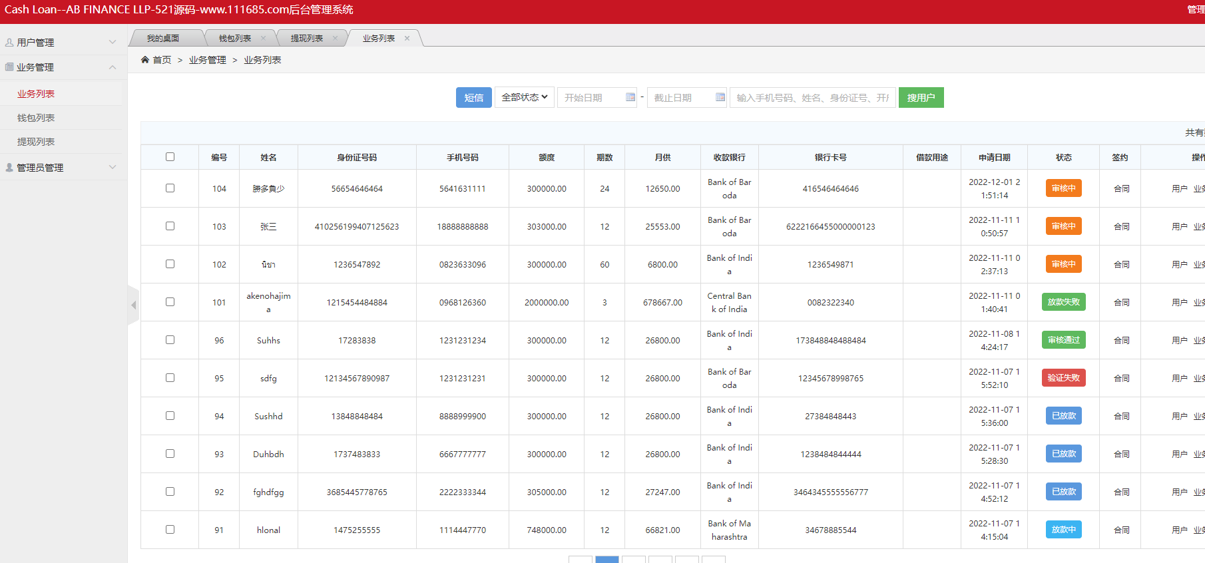1205x563 pixels.
Task: Click 审核通过 status button for row 96
Action: tap(1064, 340)
